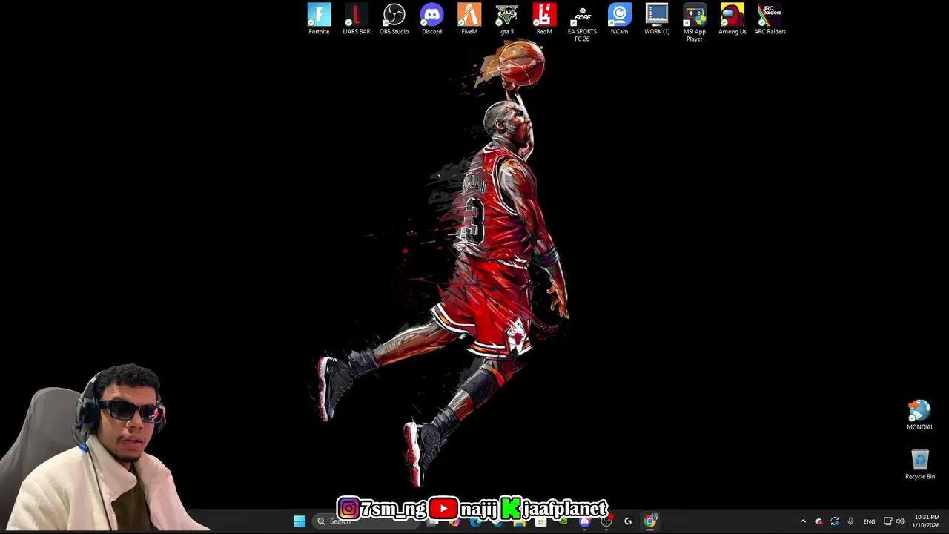The width and height of the screenshot is (949, 534).
Task: Open the OBS Studio desktop shortcut
Action: [x=394, y=19]
